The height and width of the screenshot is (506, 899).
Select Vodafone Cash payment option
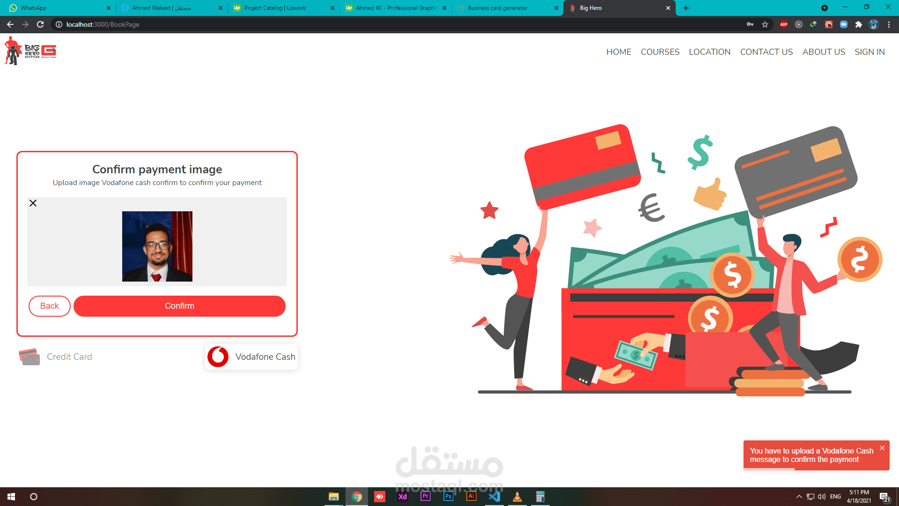pos(251,357)
